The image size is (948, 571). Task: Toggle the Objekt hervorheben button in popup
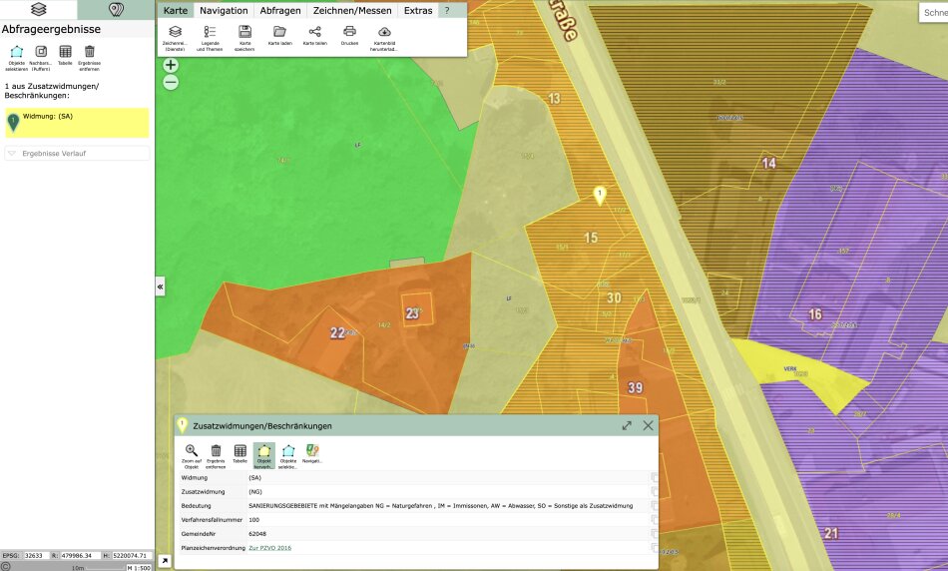(x=264, y=455)
